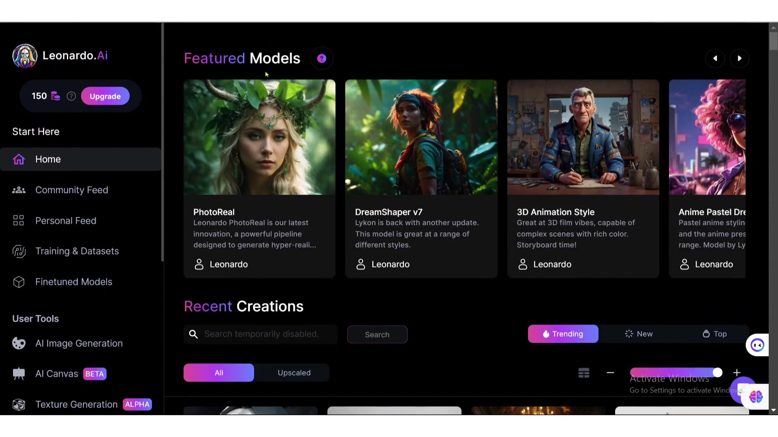Click the Leonardo author under PhotoReal

pyautogui.click(x=229, y=265)
